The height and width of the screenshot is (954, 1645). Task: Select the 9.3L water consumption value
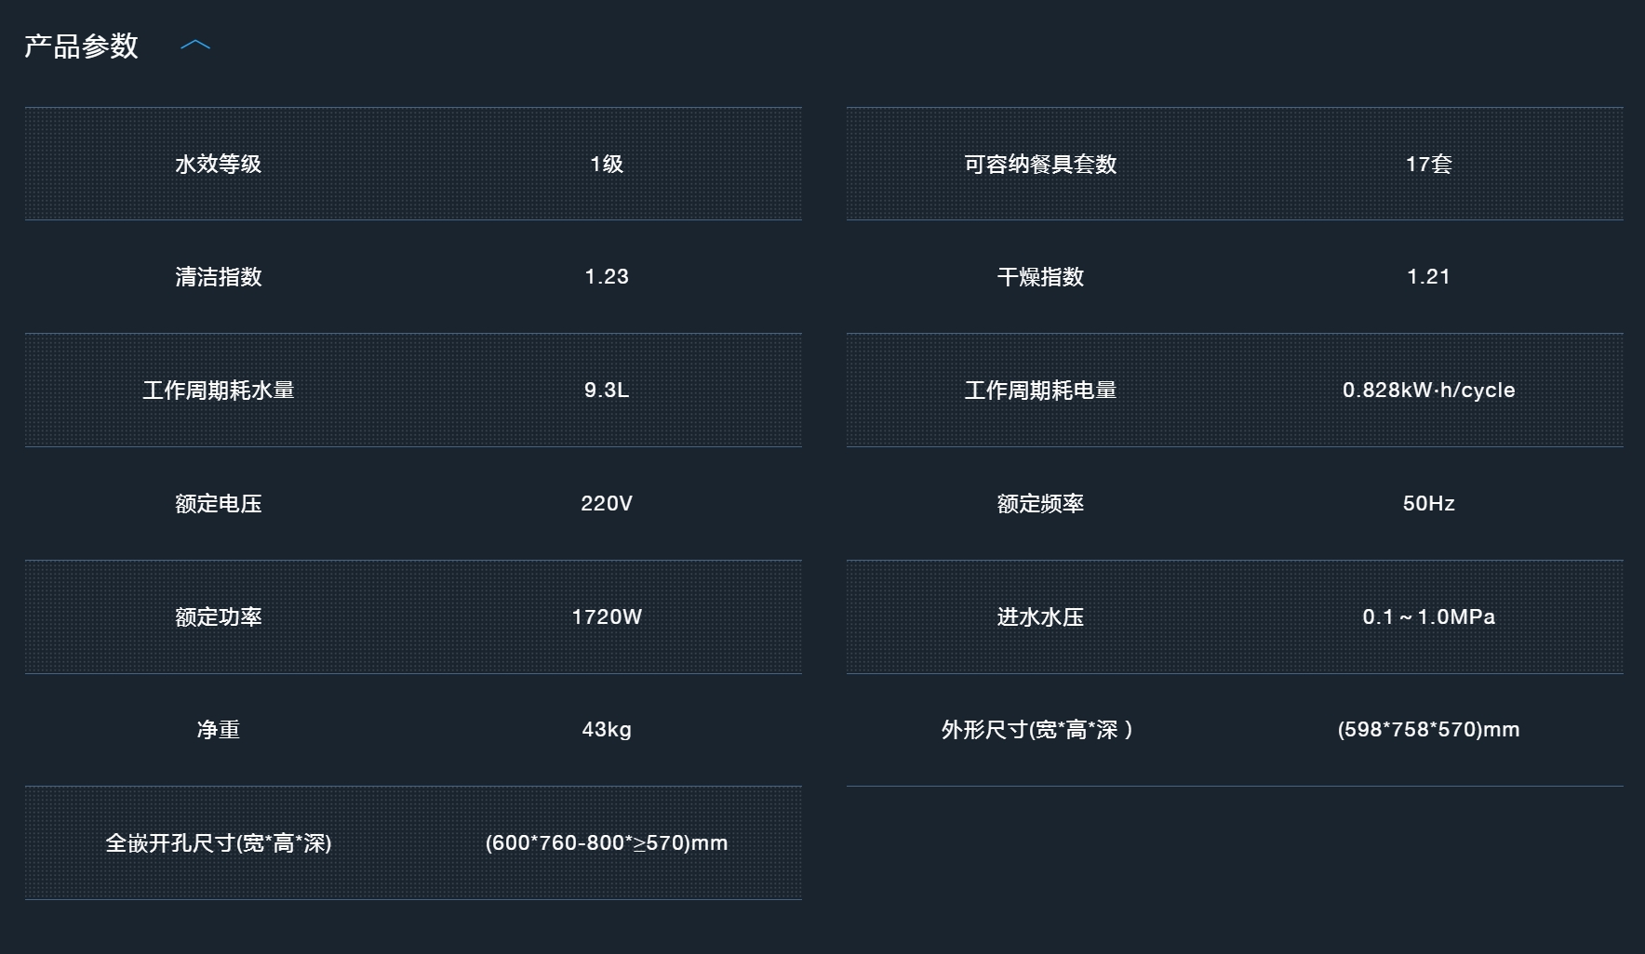click(x=607, y=391)
